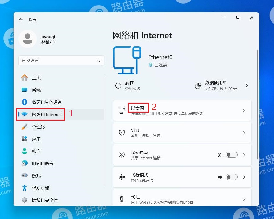The image size is (274, 219).
Task: Click the apps icon beside 应用
Action: pos(25,139)
